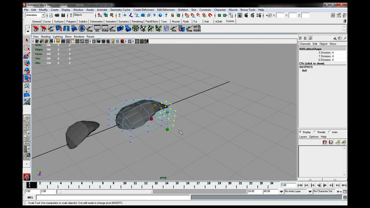The height and width of the screenshot is (208, 370).
Task: Click the FT shelf button
Action: click(x=43, y=28)
